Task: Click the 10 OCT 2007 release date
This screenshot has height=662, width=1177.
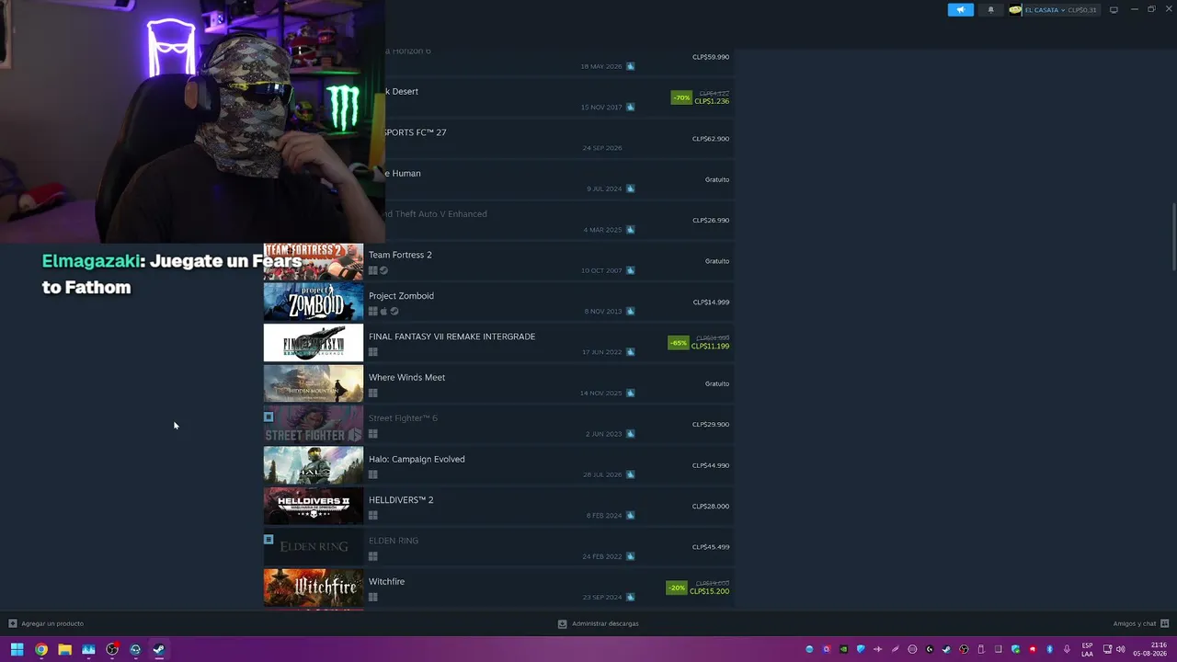Action: (601, 271)
